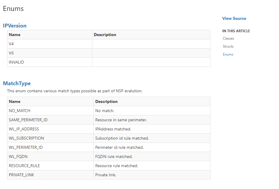Image resolution: width=279 pixels, height=189 pixels.
Task: Click the IPVersion enum heading link
Action: [15, 26]
